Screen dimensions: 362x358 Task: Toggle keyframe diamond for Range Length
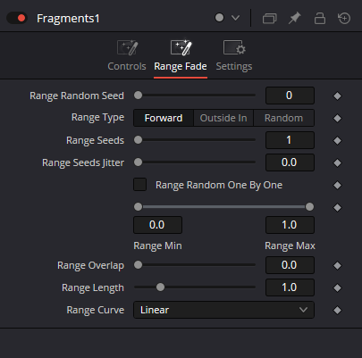(x=337, y=287)
